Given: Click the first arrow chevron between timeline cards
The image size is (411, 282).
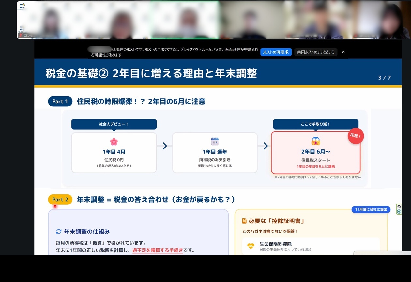Looking at the screenshot, I should pos(165,146).
